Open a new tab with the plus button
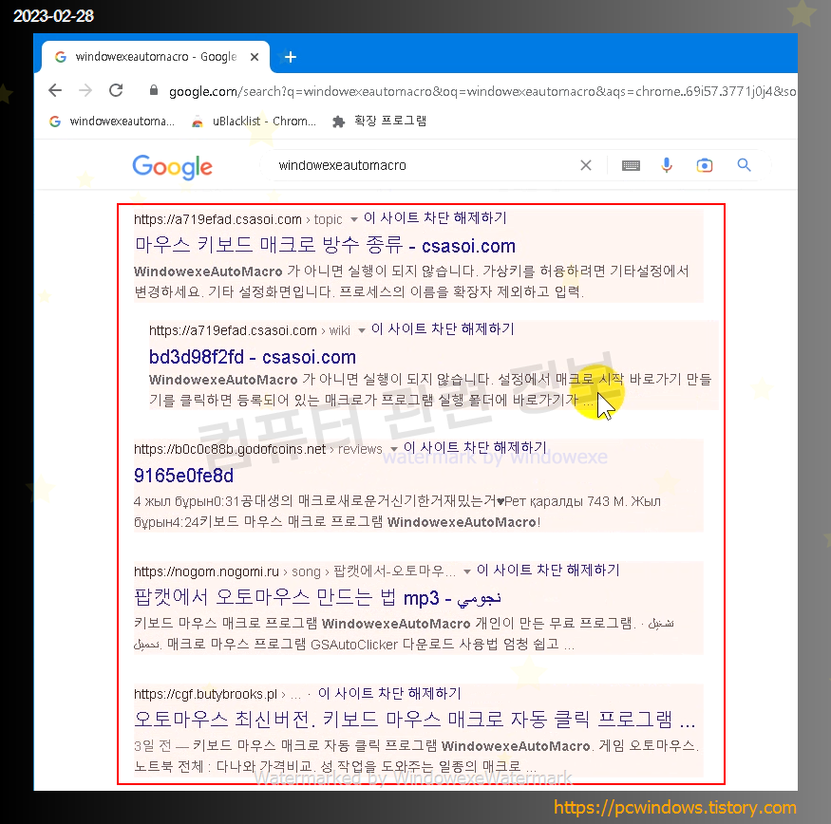 (x=291, y=57)
